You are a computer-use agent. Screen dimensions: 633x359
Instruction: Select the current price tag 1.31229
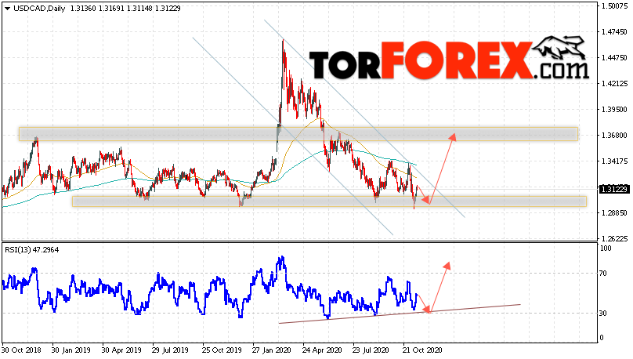tap(614, 190)
